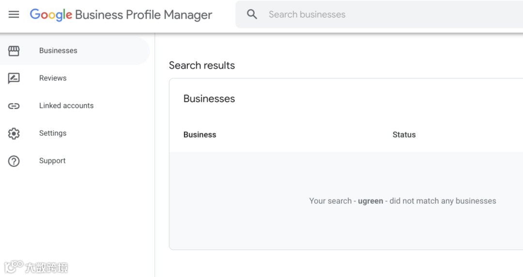Click the Linked accounts chain icon
This screenshot has height=277, width=523.
(14, 106)
